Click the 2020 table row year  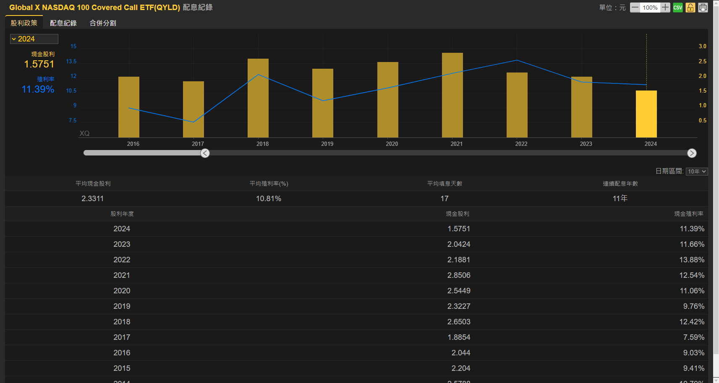click(x=122, y=291)
